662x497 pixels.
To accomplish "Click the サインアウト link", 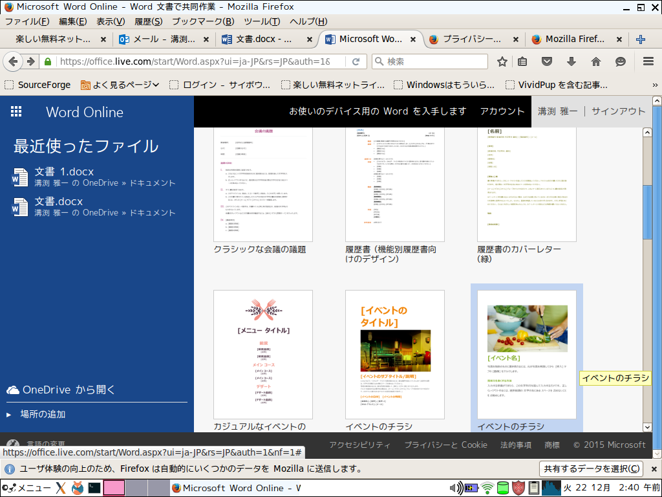I will click(618, 111).
